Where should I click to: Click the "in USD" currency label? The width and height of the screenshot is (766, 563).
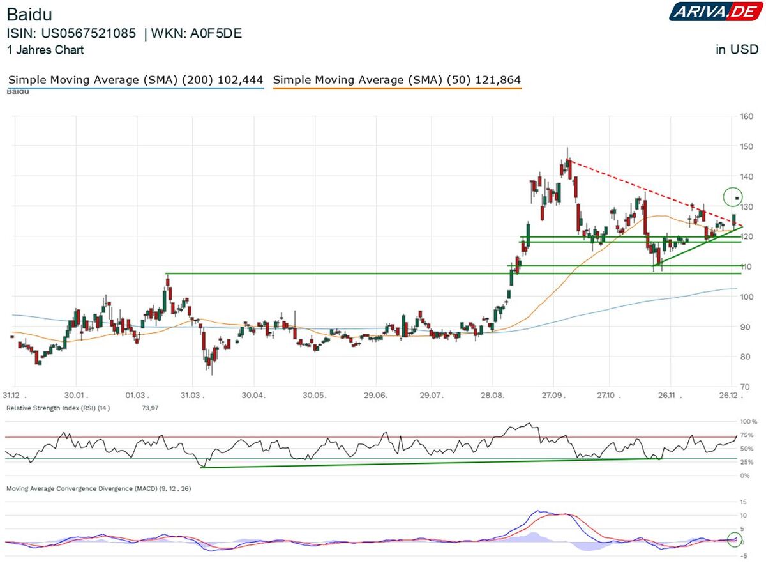737,50
